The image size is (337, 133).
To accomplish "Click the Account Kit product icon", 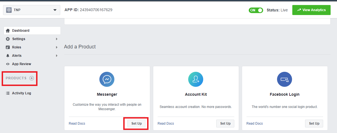I will point(196,79).
